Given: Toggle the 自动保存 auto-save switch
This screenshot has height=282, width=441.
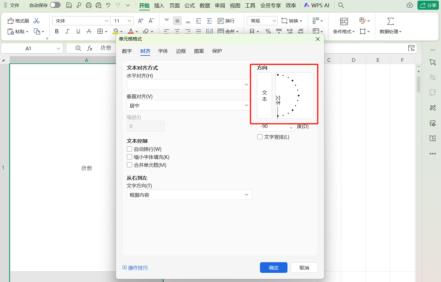Looking at the screenshot, I should 55,5.
